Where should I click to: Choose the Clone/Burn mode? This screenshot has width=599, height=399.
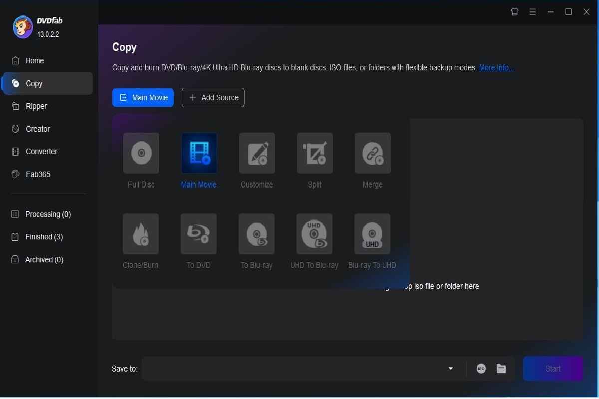(141, 234)
